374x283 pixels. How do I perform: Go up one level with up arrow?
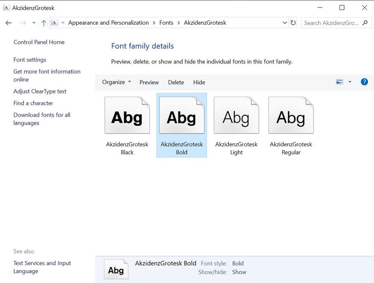click(43, 23)
